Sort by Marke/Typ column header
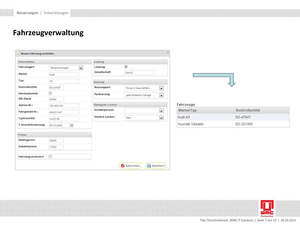The width and height of the screenshot is (300, 225). coord(187,110)
